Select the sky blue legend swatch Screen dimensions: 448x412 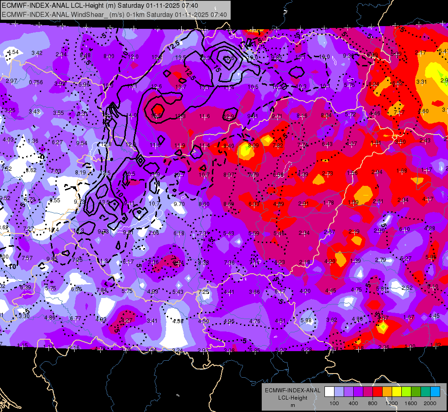435,392
